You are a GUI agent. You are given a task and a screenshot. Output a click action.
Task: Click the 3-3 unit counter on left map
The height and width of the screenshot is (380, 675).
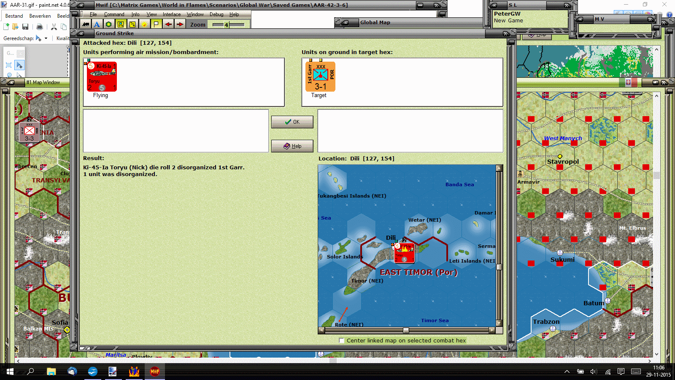pyautogui.click(x=30, y=133)
